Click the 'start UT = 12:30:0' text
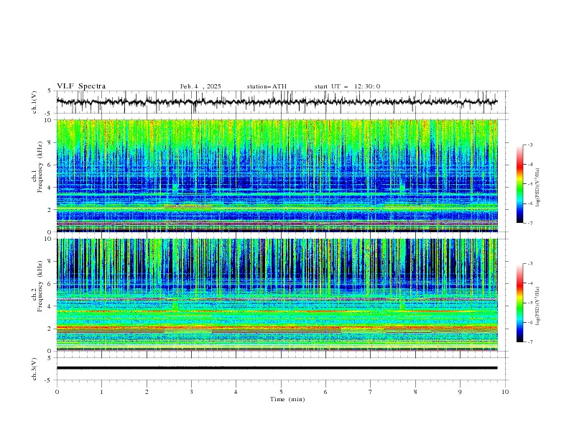Screen dimensions: 569x440 [x=347, y=86]
